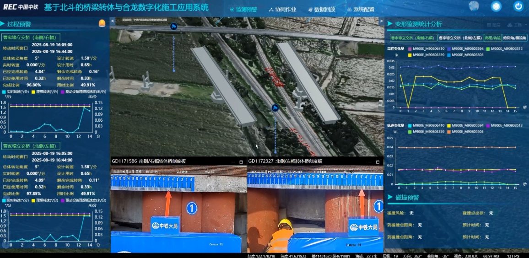The width and height of the screenshot is (529, 258).
Task: Select the 俯仰角/横滚角 chart option
Action: (514, 38)
